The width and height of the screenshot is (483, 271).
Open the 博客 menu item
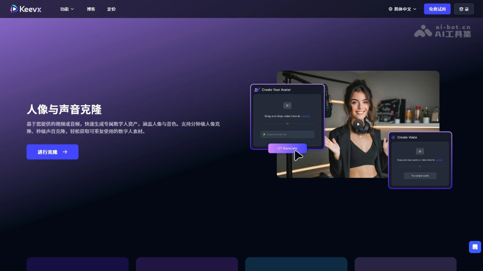[x=91, y=9]
